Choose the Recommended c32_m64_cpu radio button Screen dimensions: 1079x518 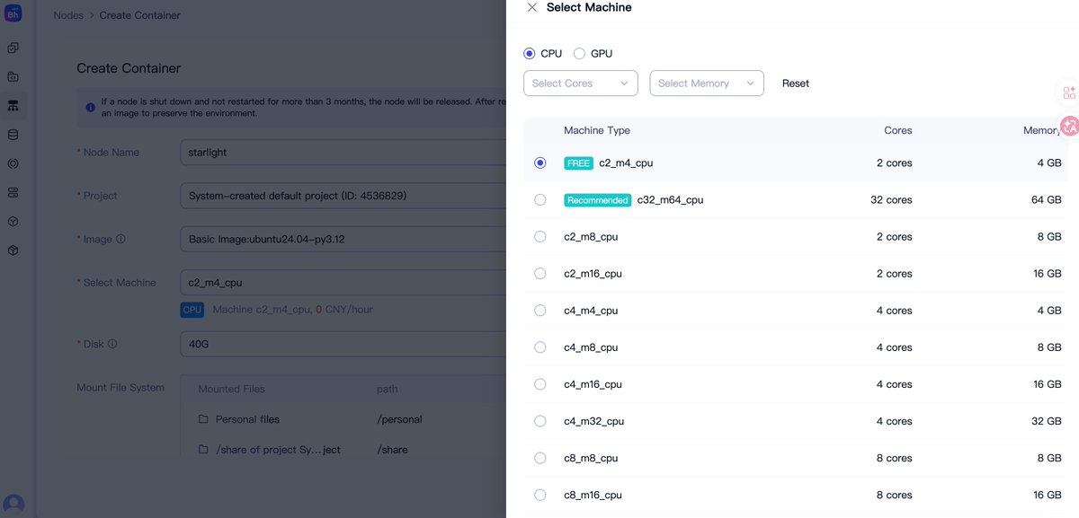click(539, 200)
